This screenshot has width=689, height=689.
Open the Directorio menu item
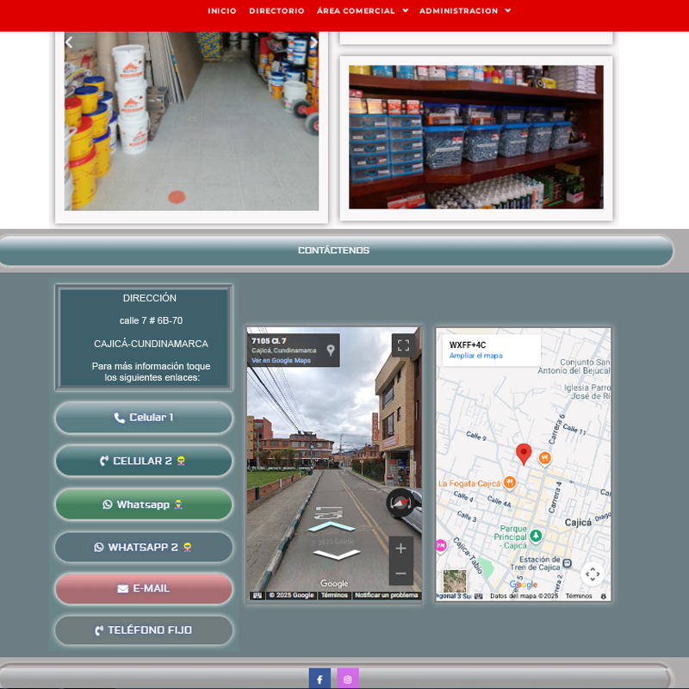pyautogui.click(x=276, y=11)
